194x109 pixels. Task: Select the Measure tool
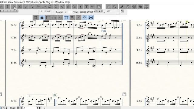click(20, 7)
